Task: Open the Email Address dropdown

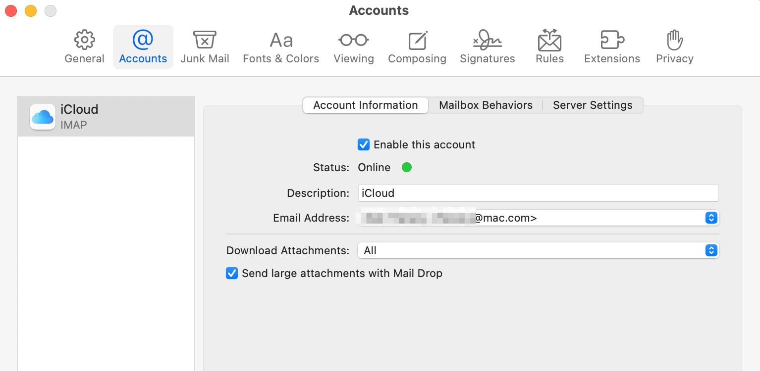Action: click(x=538, y=218)
